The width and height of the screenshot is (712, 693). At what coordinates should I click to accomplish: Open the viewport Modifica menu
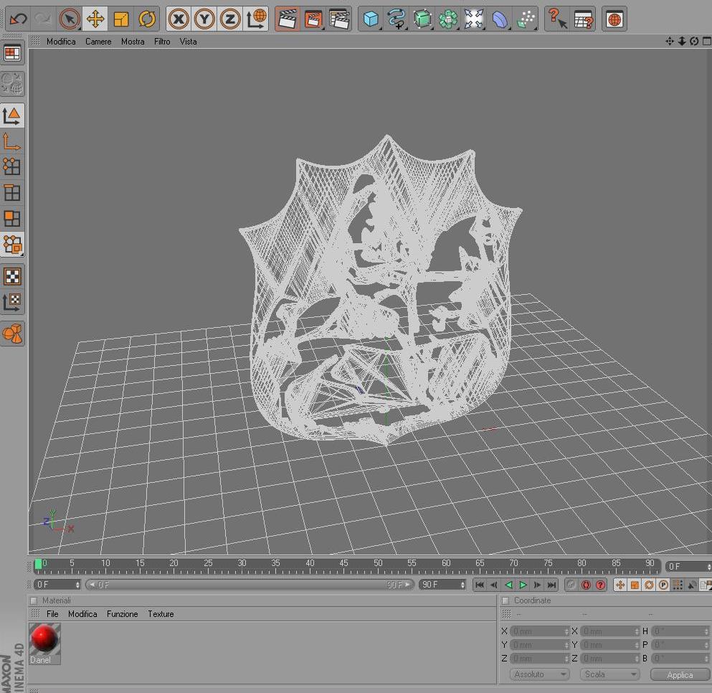click(61, 42)
